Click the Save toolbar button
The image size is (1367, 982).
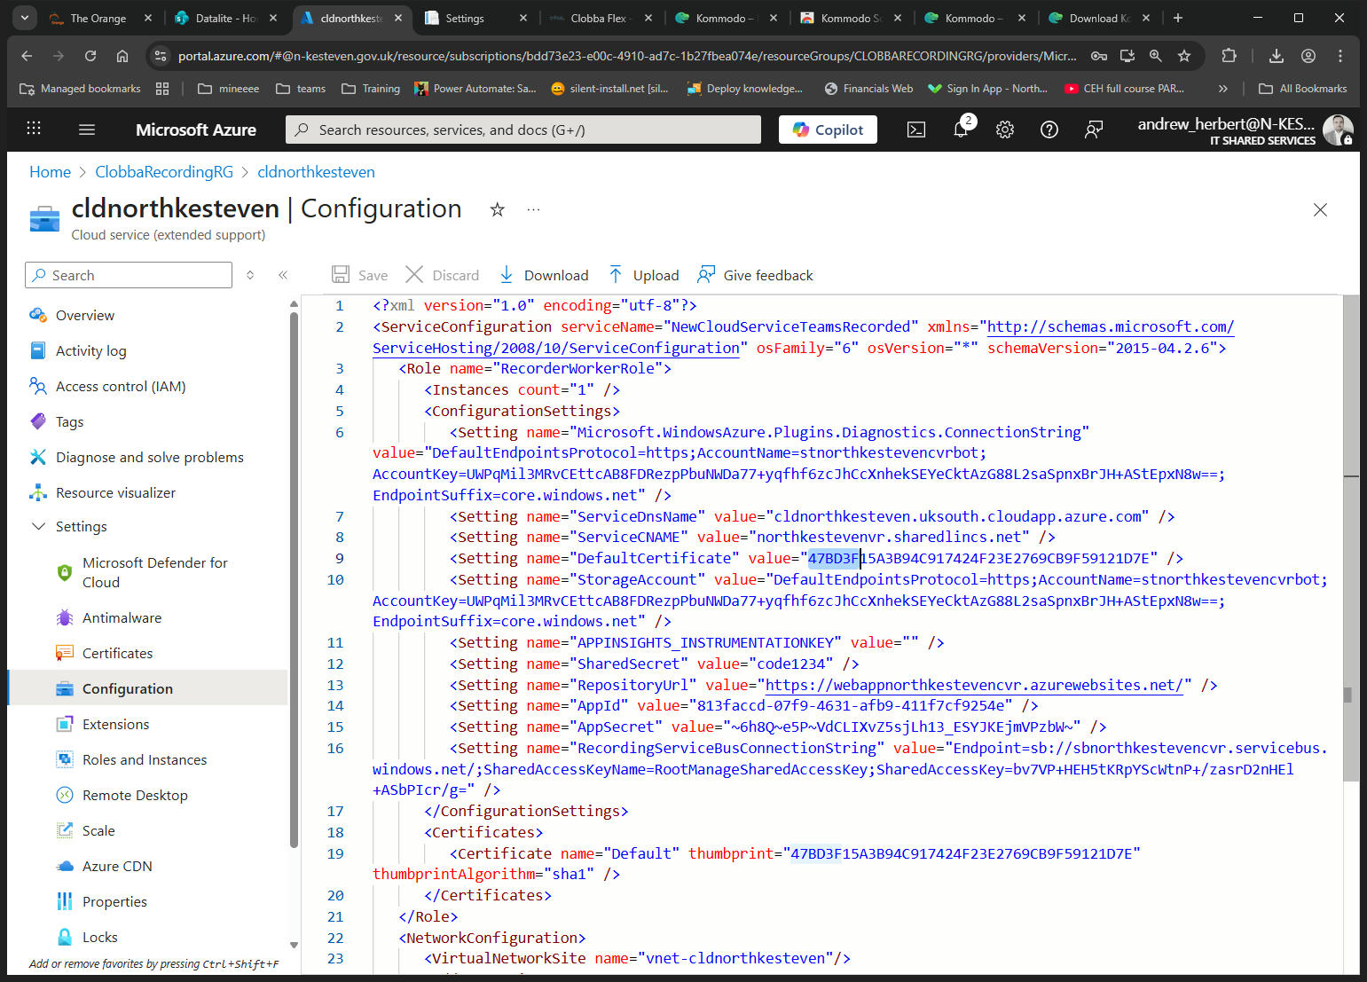click(360, 275)
